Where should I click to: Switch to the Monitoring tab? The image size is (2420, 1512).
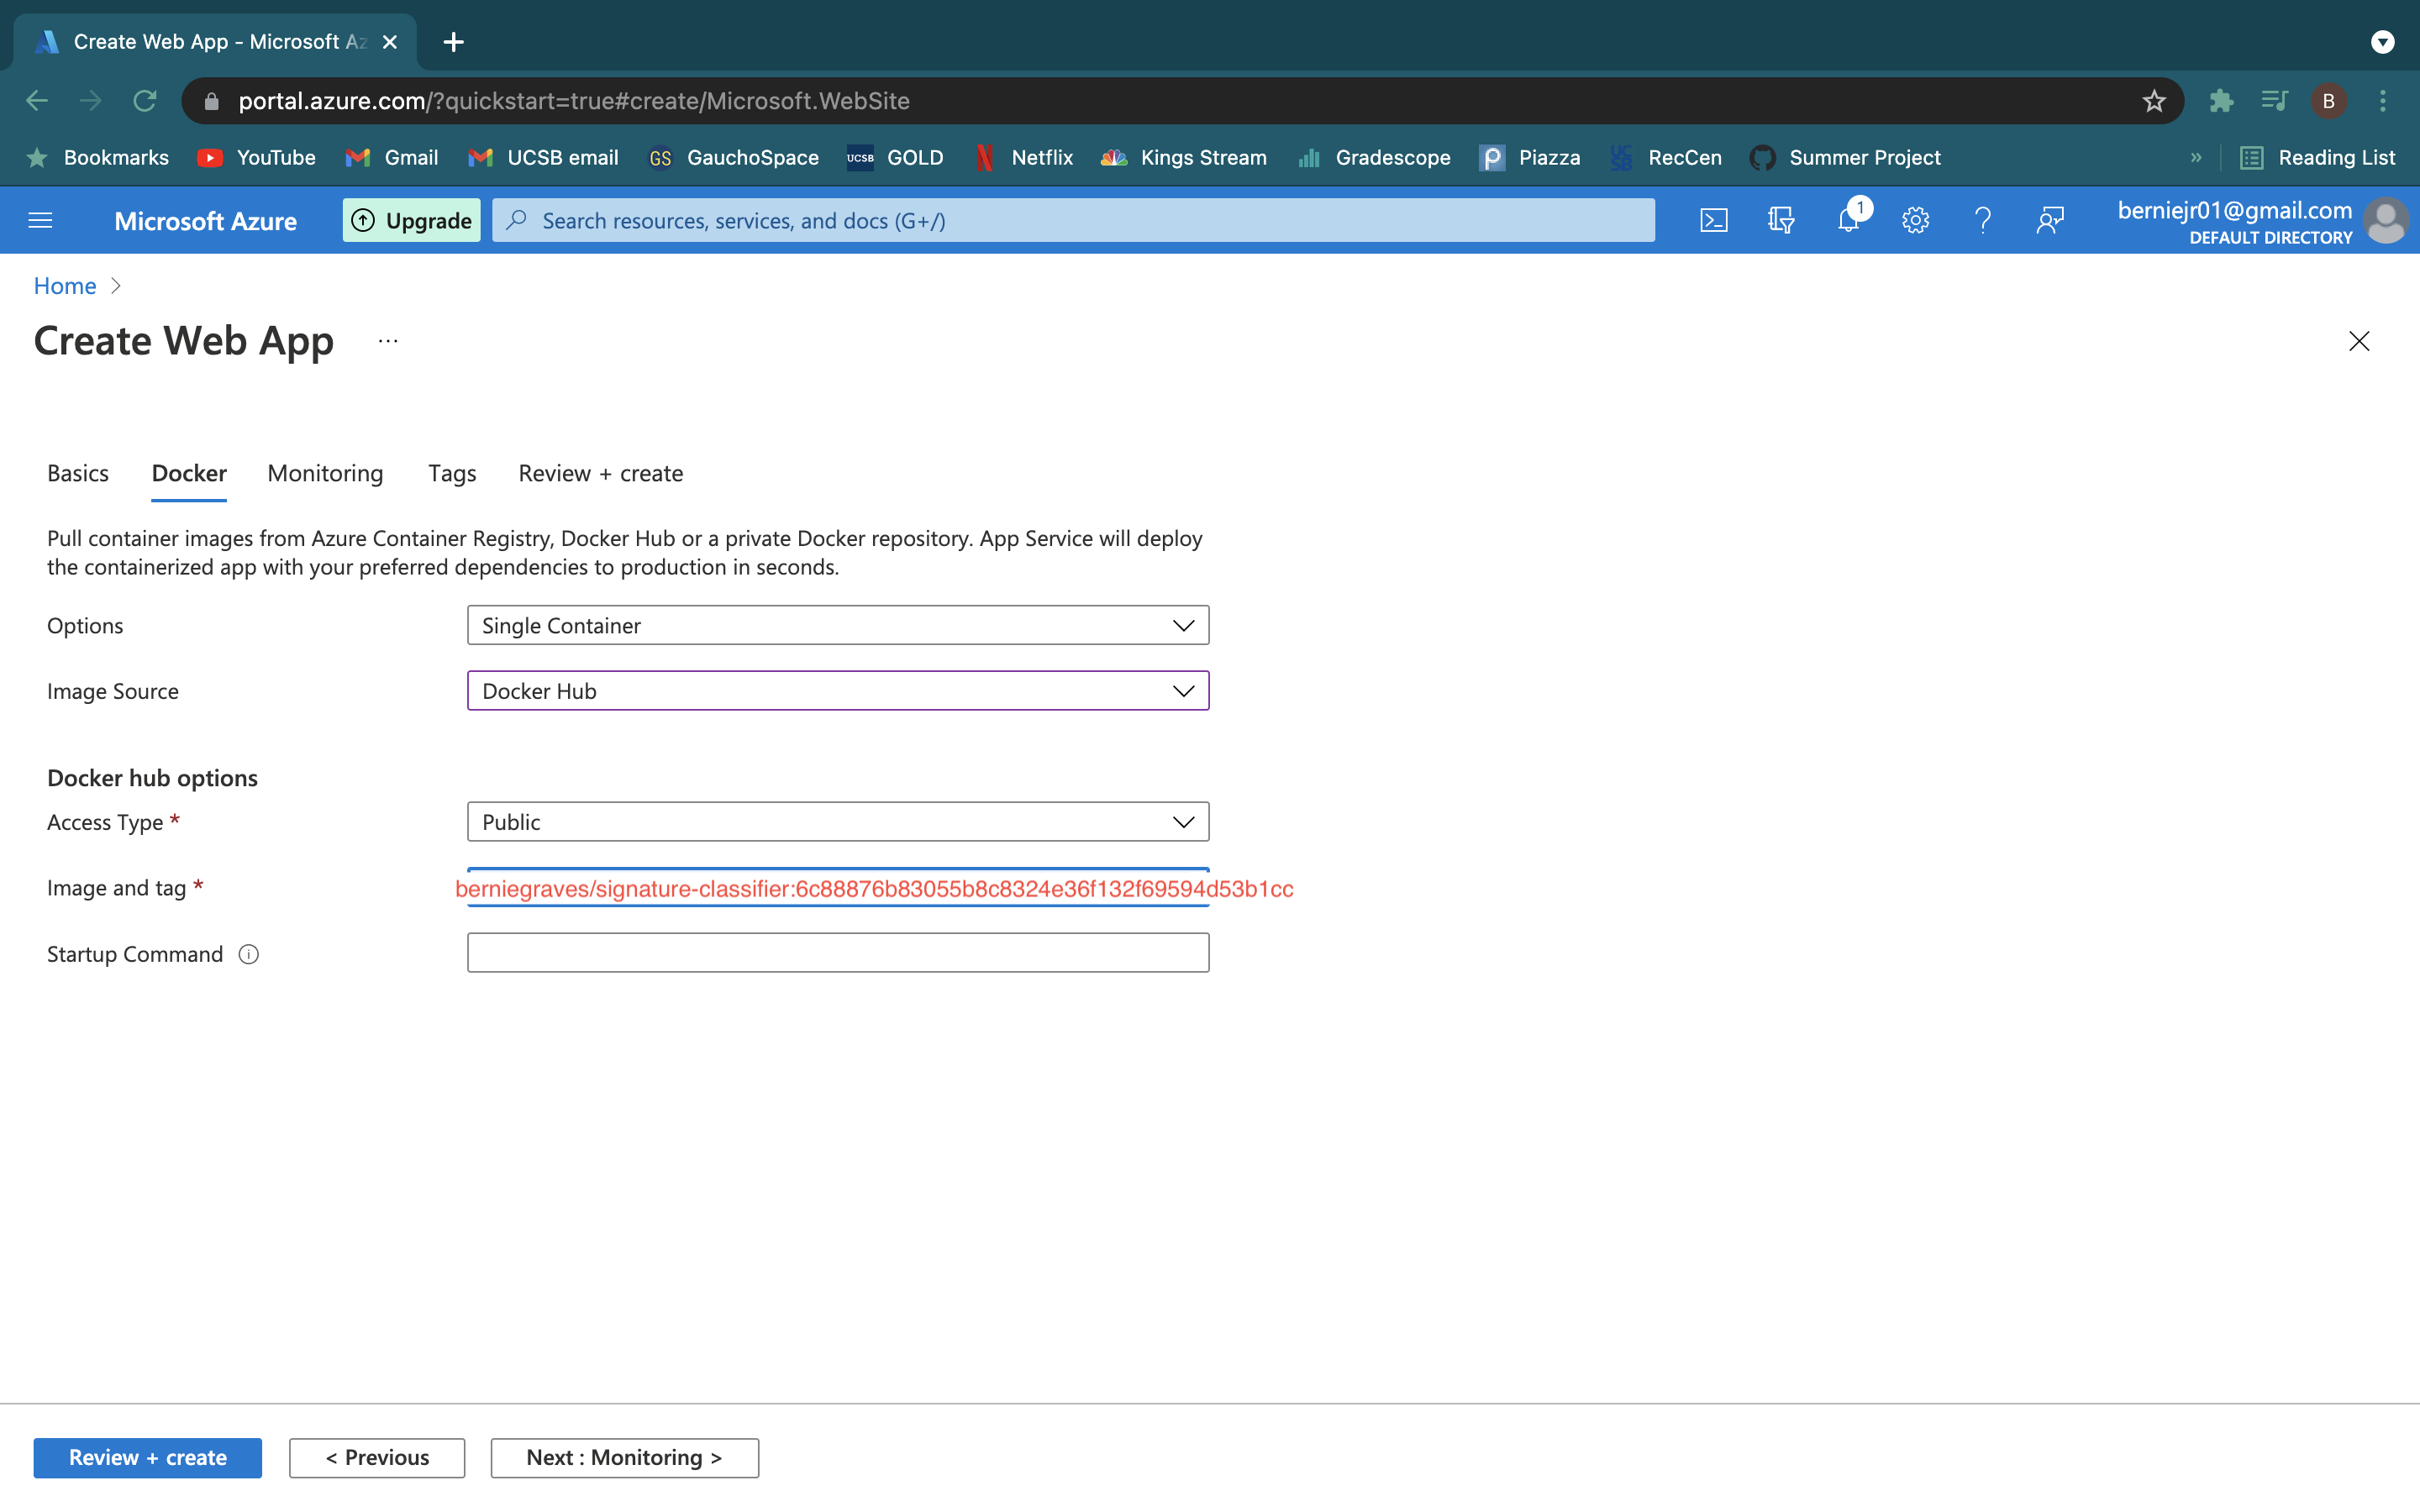tap(325, 473)
